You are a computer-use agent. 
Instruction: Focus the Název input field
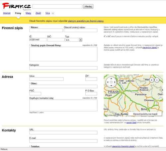46,30
